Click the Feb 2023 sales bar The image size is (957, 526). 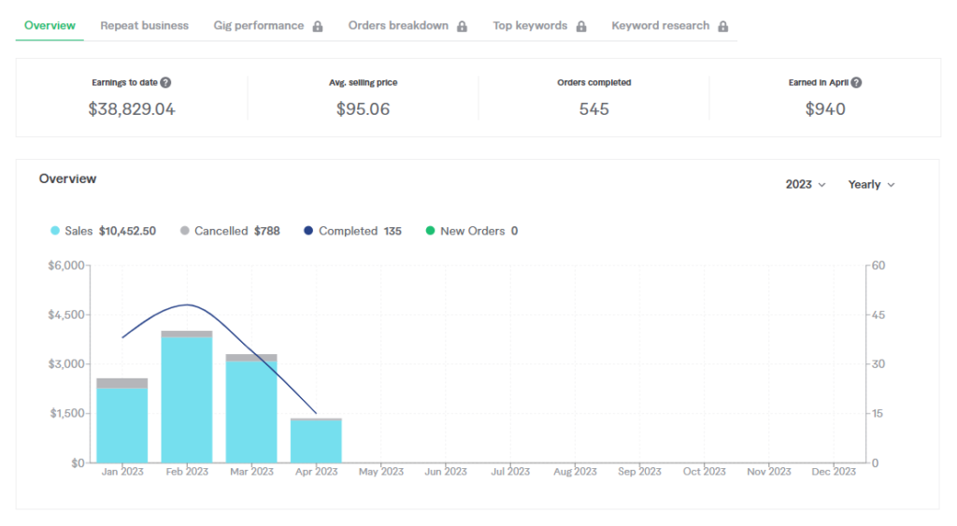(x=187, y=400)
